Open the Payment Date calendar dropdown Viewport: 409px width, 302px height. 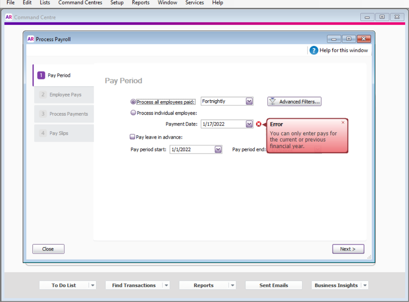(x=249, y=124)
